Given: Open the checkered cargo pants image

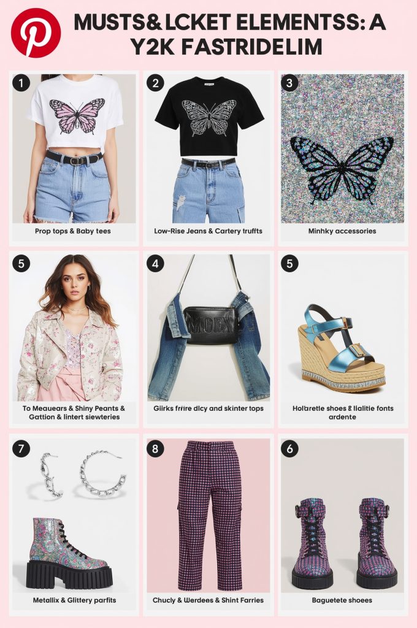Looking at the screenshot, I should click(208, 516).
